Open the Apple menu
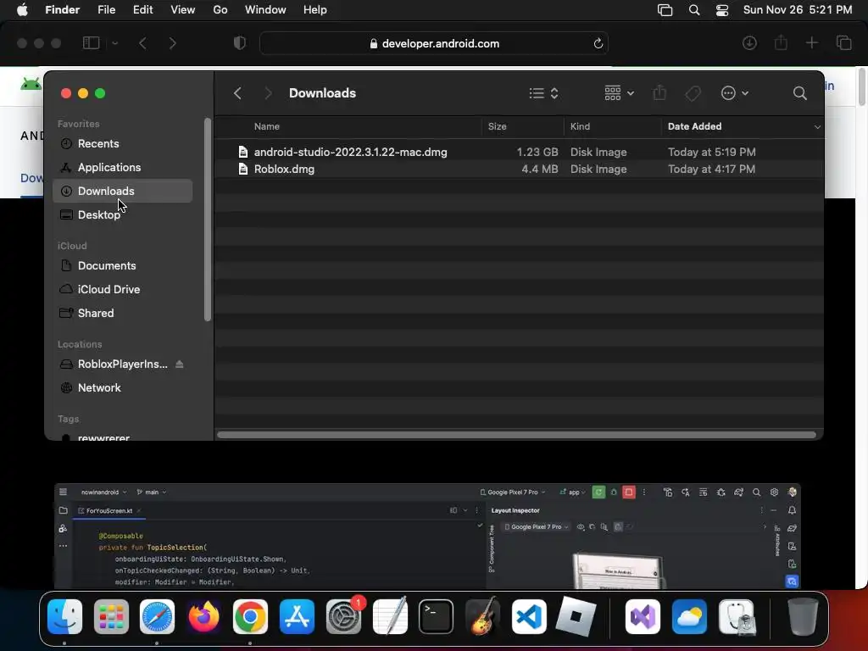 tap(22, 10)
